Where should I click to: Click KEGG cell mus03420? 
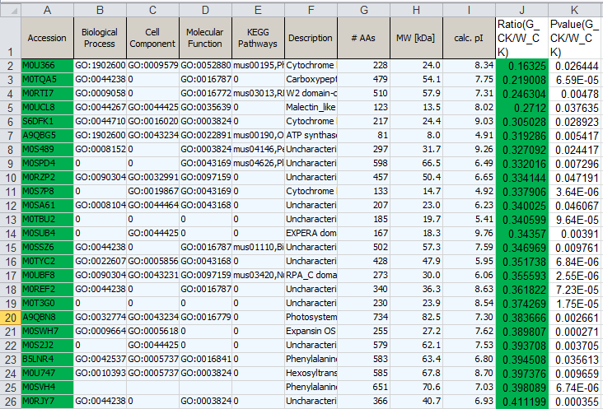tap(258, 276)
